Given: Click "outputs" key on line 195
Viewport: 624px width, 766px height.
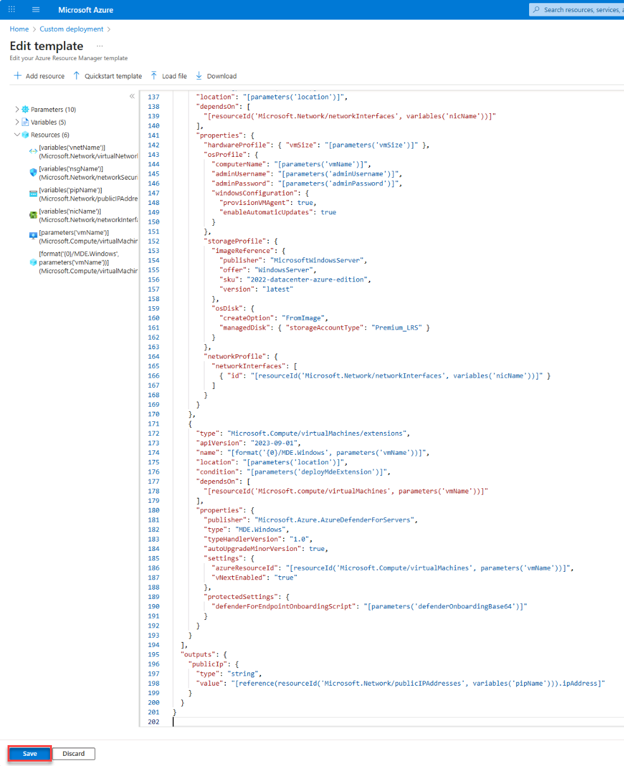Looking at the screenshot, I should point(197,655).
